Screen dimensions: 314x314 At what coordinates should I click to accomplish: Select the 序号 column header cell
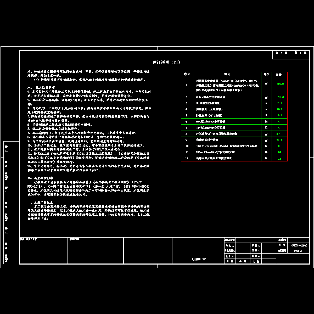pyautogui.click(x=187, y=75)
